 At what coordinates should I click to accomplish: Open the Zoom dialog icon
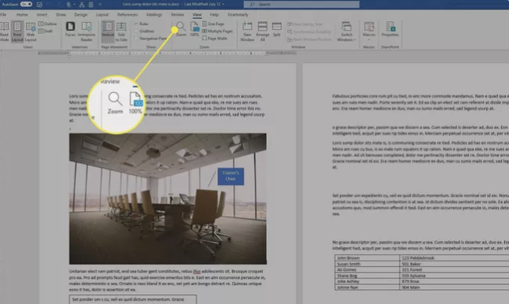click(181, 29)
